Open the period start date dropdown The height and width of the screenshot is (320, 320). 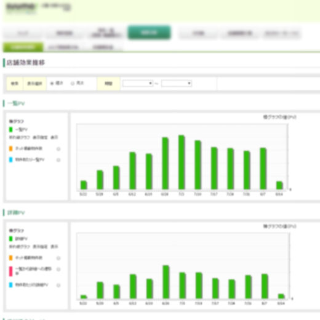[138, 83]
